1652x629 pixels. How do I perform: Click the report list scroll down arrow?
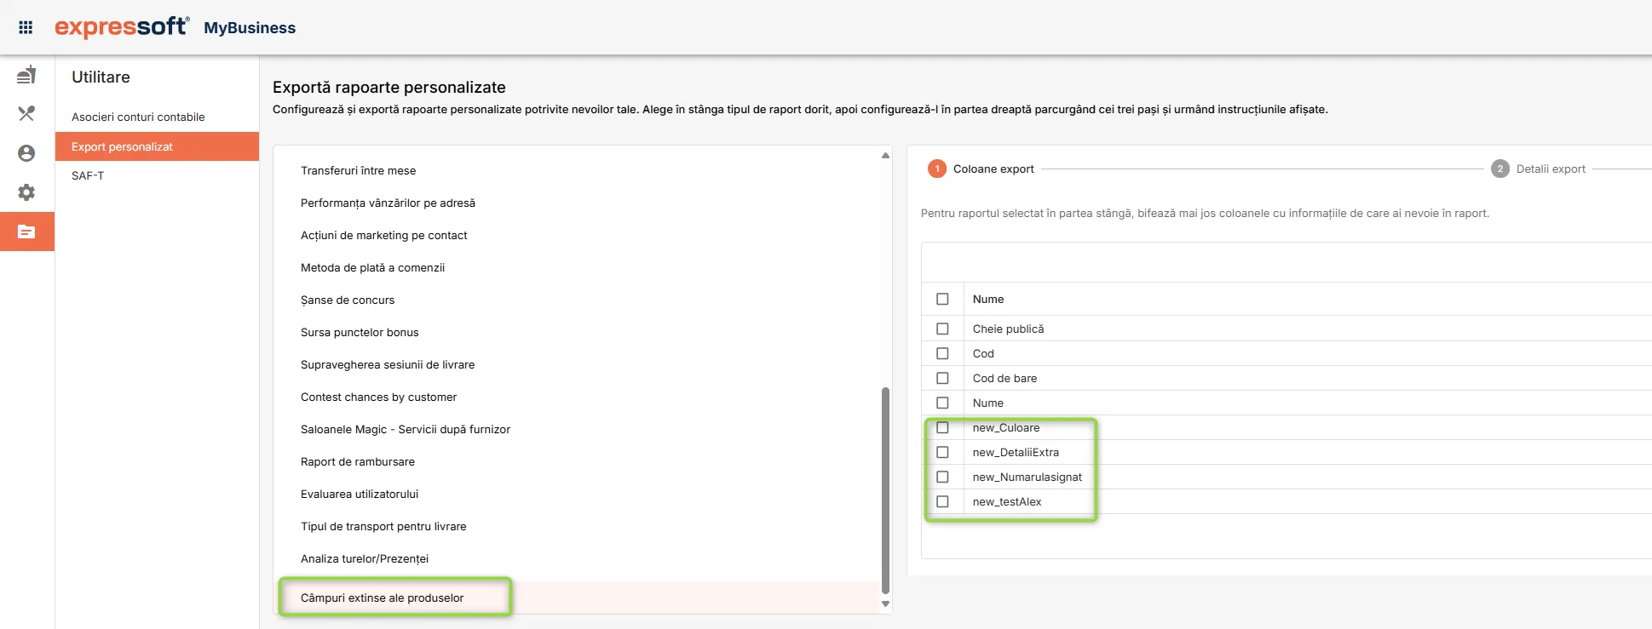click(x=885, y=604)
